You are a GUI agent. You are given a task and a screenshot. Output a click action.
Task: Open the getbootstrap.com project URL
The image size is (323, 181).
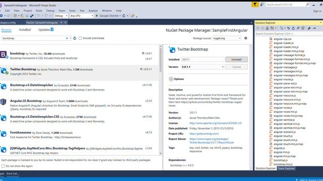click(x=204, y=134)
